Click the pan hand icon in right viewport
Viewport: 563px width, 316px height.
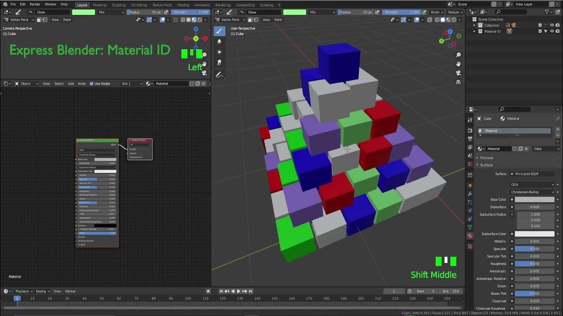coord(458,64)
